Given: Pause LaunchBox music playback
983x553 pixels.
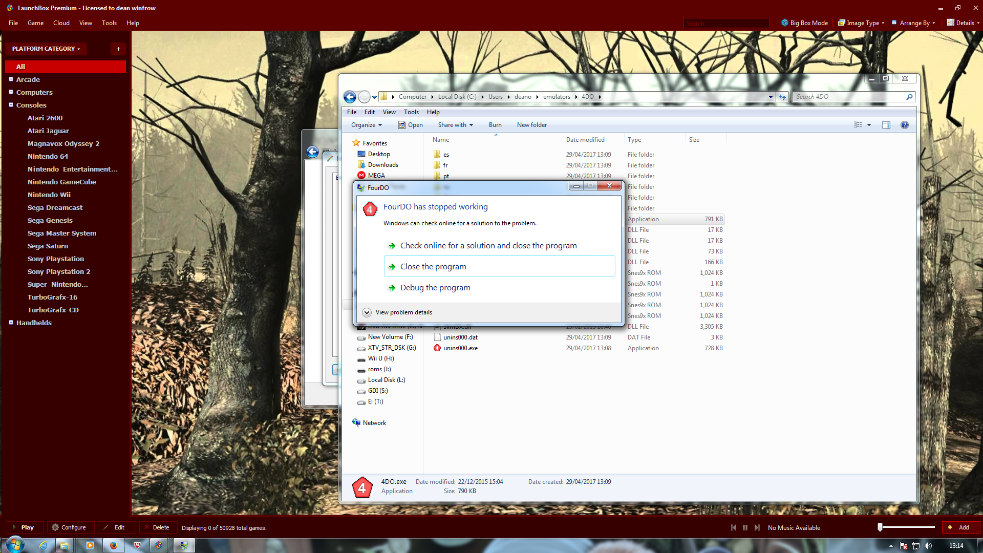Looking at the screenshot, I should tap(745, 528).
